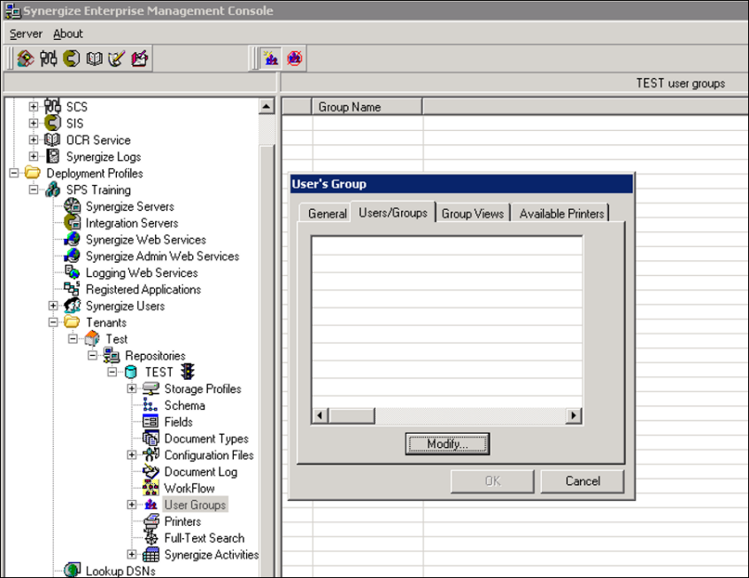Screen dimensions: 749x578
Task: Select the Users/Groups tab
Action: (393, 212)
